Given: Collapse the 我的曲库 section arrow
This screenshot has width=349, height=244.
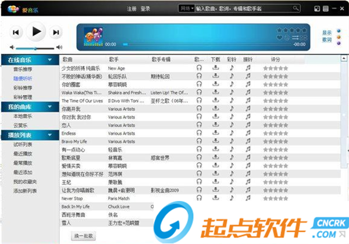Looking at the screenshot, I should (50, 107).
